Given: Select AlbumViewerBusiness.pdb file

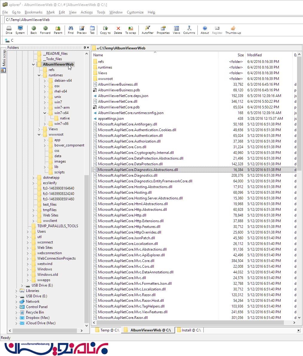Looking at the screenshot, I should coord(119,90).
